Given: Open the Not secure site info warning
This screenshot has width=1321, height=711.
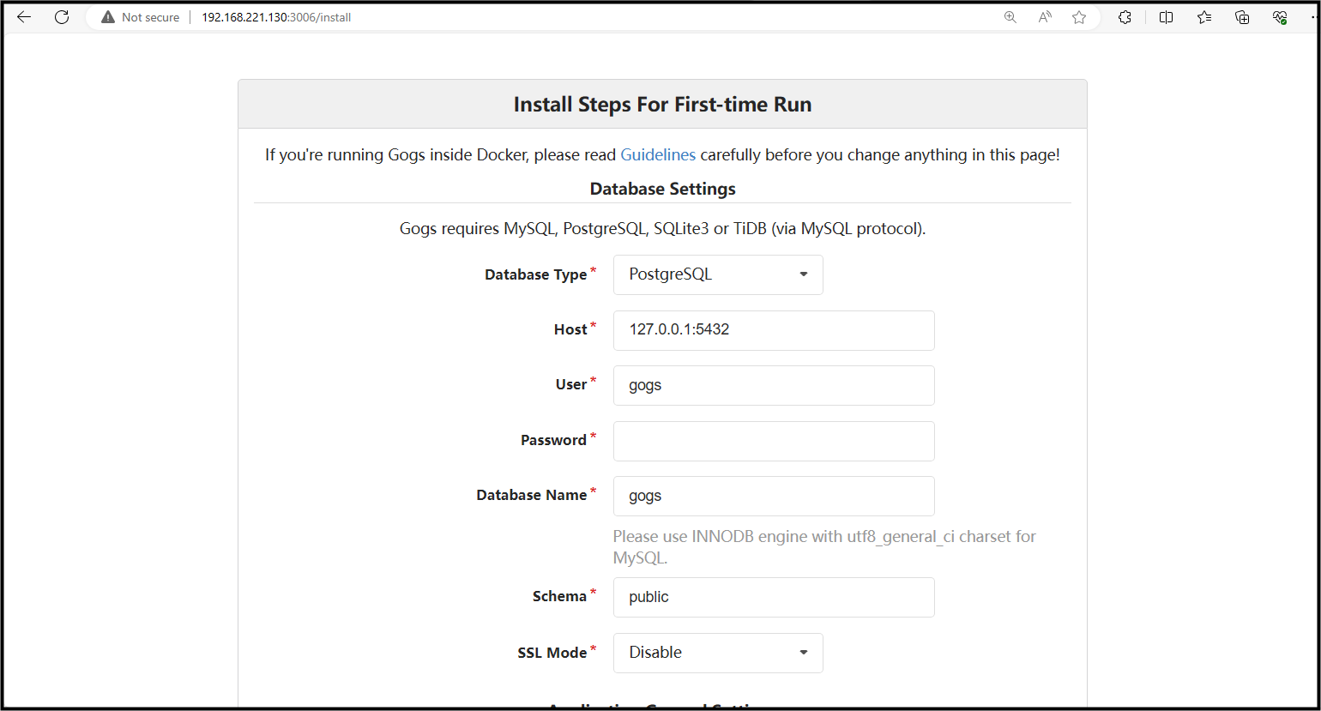Looking at the screenshot, I should (x=141, y=17).
